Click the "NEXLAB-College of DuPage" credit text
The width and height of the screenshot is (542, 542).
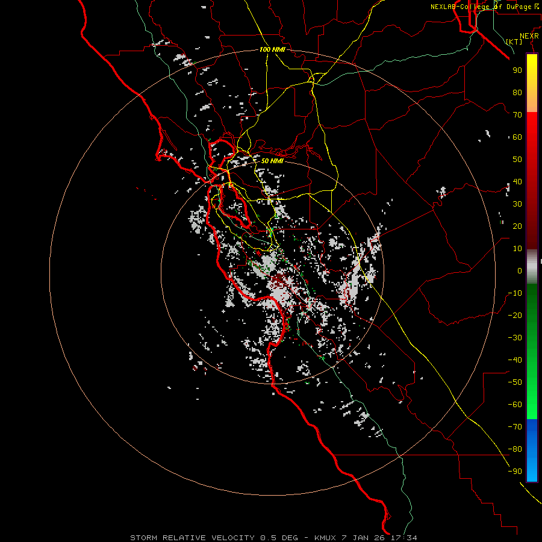tap(481, 7)
